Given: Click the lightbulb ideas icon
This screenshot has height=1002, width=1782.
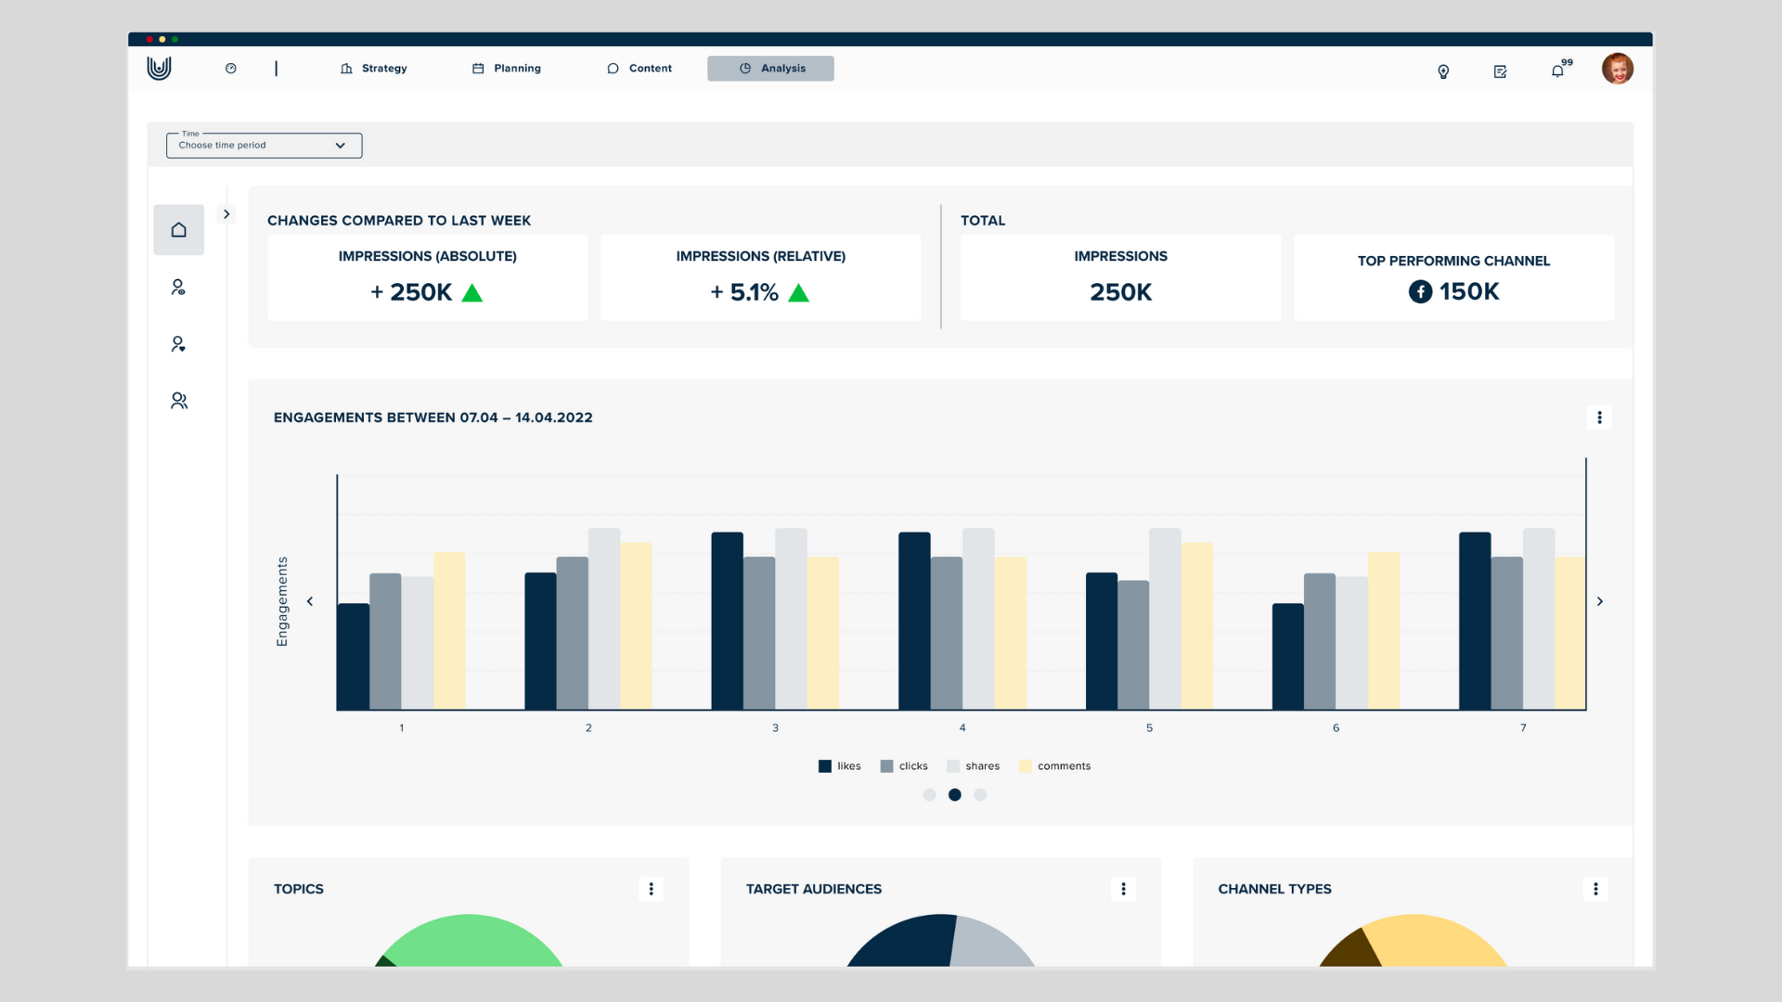Looking at the screenshot, I should coord(1443,71).
